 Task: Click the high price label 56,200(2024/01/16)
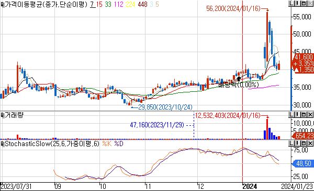click(x=233, y=8)
